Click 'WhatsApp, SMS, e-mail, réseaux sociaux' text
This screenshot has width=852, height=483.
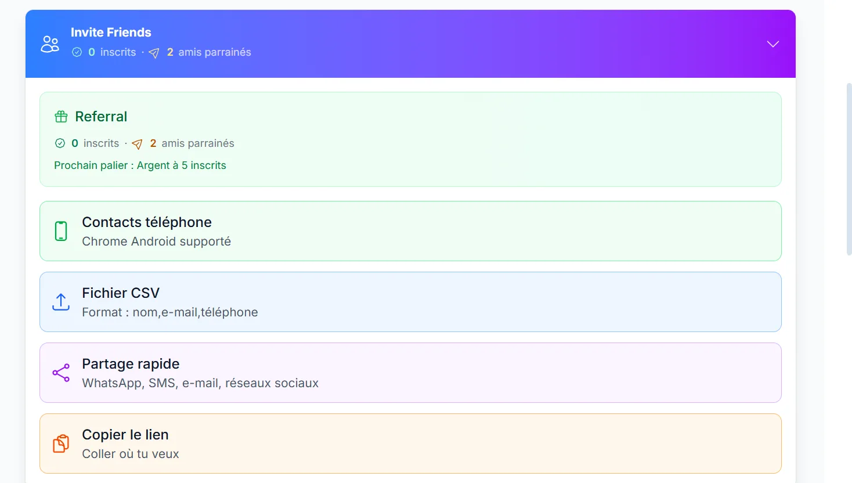[x=200, y=383]
